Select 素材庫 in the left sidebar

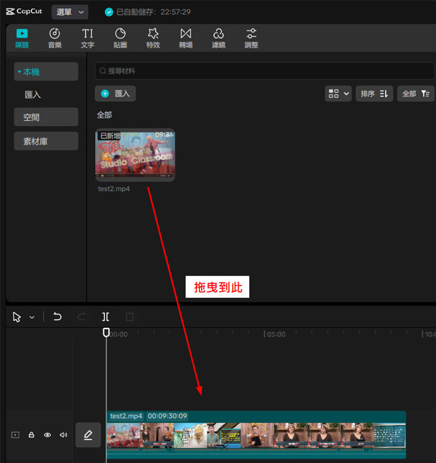[46, 141]
